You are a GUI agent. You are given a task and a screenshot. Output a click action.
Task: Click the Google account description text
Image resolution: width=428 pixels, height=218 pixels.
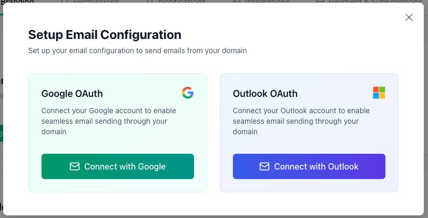point(109,121)
